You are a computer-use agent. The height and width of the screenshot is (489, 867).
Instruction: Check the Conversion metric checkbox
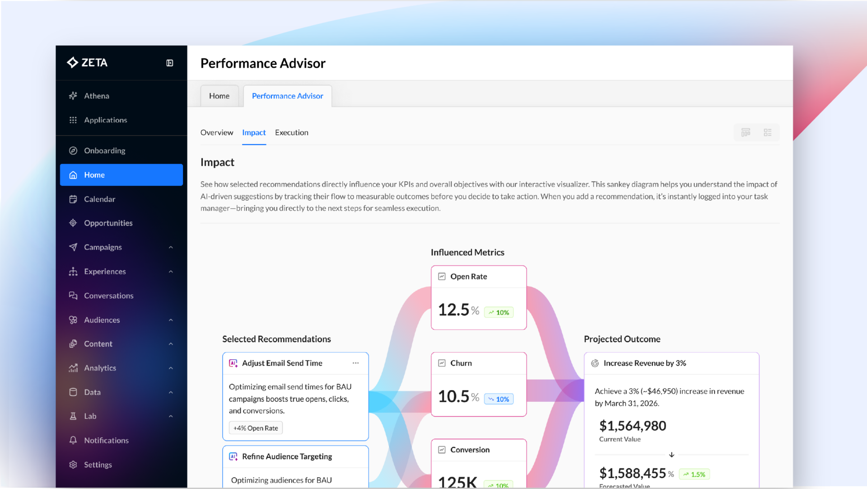(442, 450)
